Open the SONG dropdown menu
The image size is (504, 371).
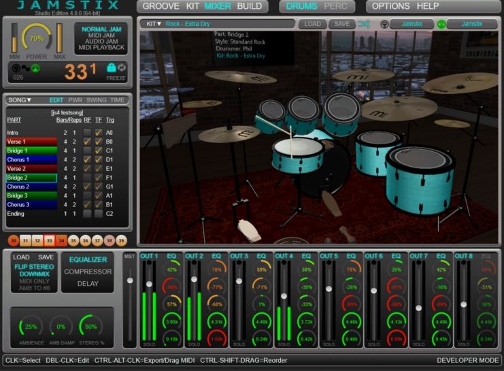pos(20,100)
